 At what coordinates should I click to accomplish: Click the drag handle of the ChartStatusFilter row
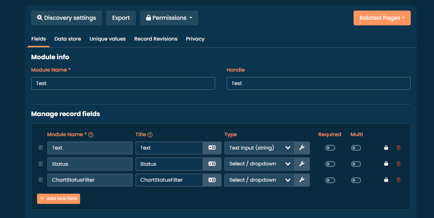(41, 180)
